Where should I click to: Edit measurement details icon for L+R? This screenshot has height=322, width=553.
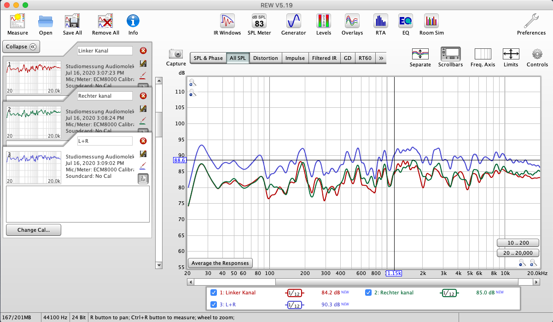click(143, 154)
